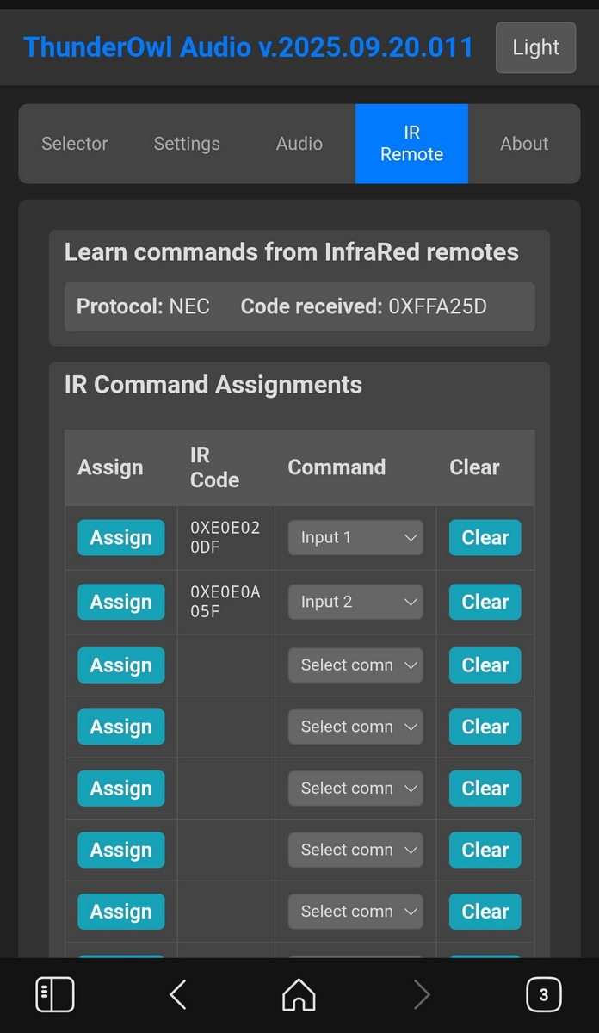Image resolution: width=599 pixels, height=1033 pixels.
Task: Open the About tab
Action: (524, 144)
